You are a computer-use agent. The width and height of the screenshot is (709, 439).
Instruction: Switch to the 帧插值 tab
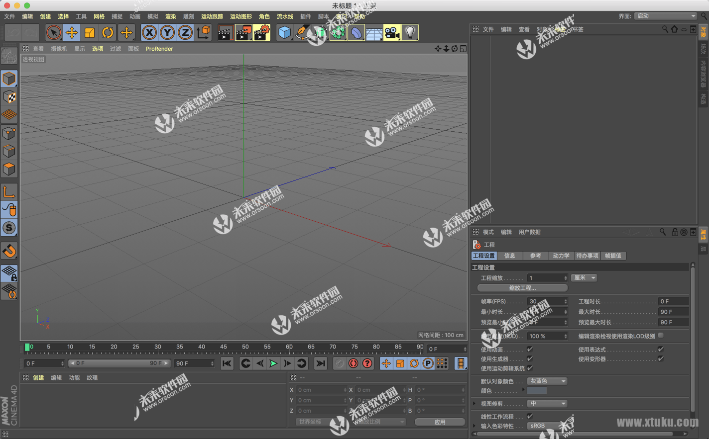pos(613,256)
